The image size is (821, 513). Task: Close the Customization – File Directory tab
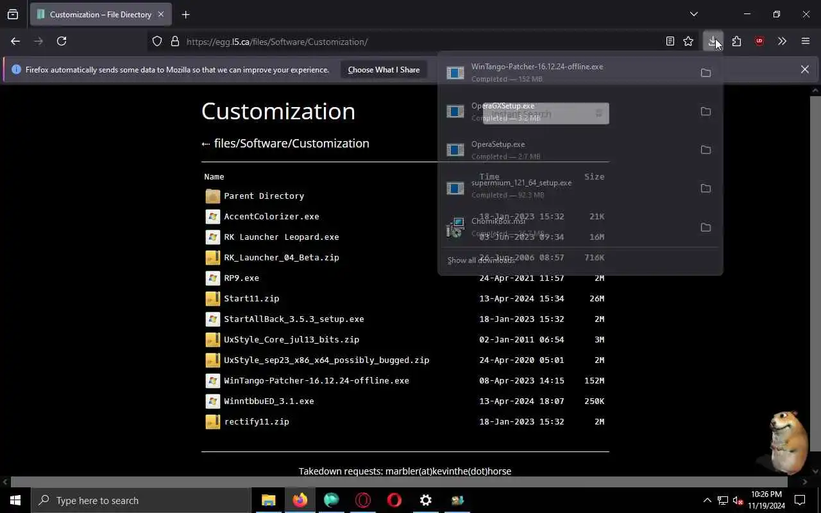point(160,14)
